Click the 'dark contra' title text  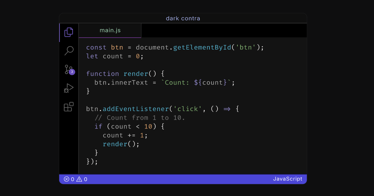(x=183, y=18)
